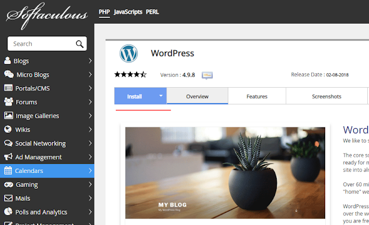369x225 pixels.
Task: Open the Micro Blogs category label
Action: point(33,74)
